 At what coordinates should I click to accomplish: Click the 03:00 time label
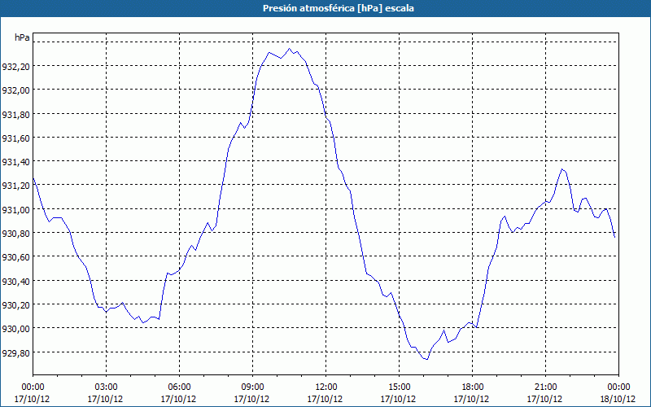click(x=106, y=387)
